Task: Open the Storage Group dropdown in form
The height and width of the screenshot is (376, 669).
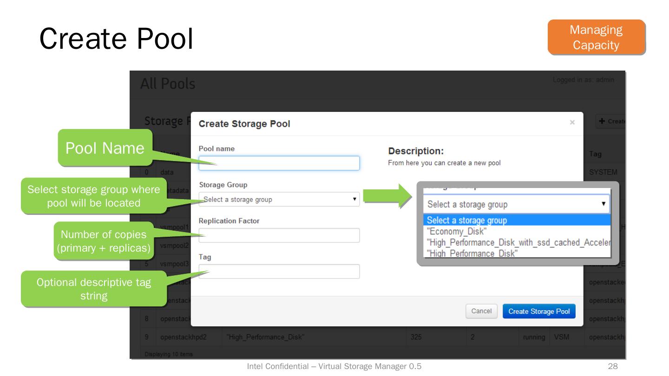Action: [279, 200]
